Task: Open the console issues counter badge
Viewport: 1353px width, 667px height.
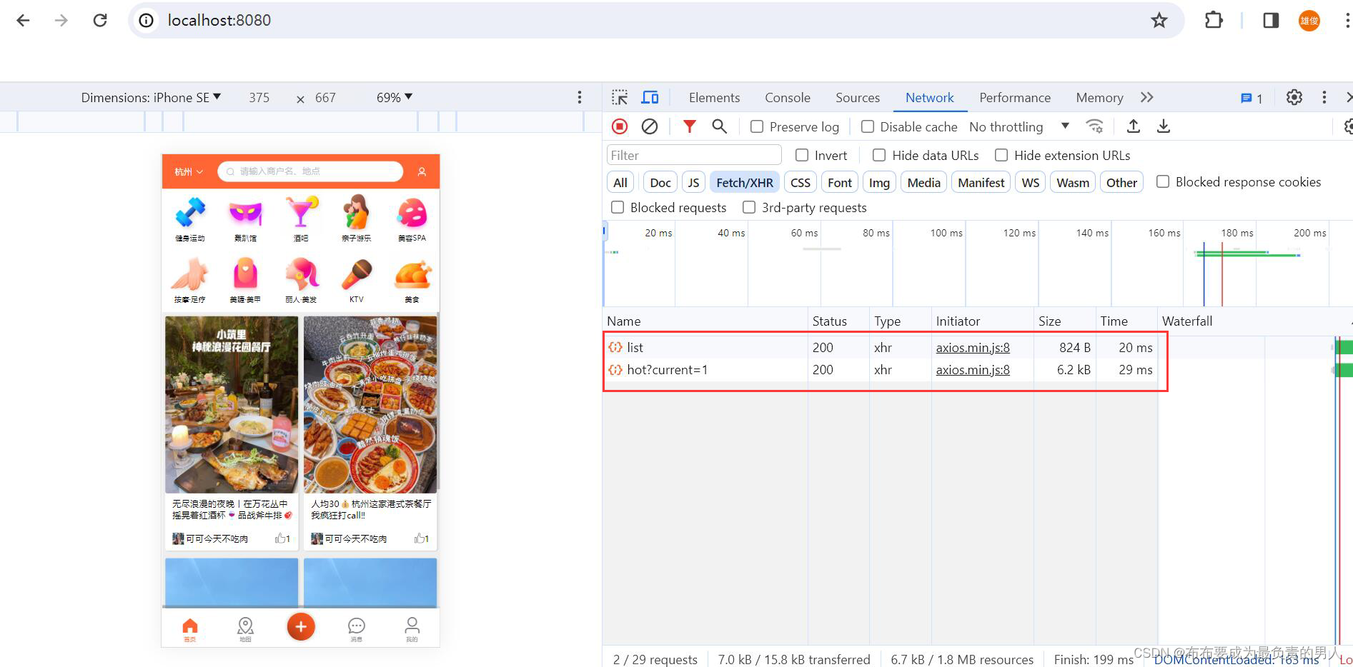Action: click(x=1252, y=98)
